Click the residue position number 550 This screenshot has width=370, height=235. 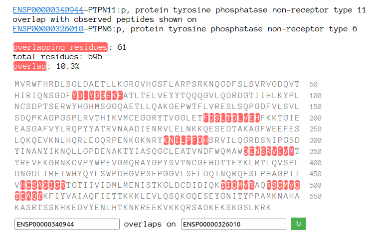point(315,196)
